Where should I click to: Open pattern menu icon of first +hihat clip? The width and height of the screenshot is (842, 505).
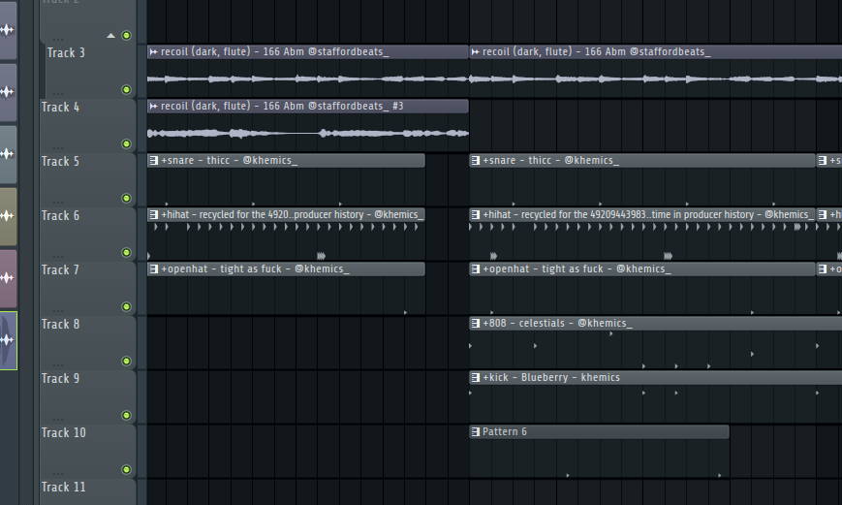(154, 214)
